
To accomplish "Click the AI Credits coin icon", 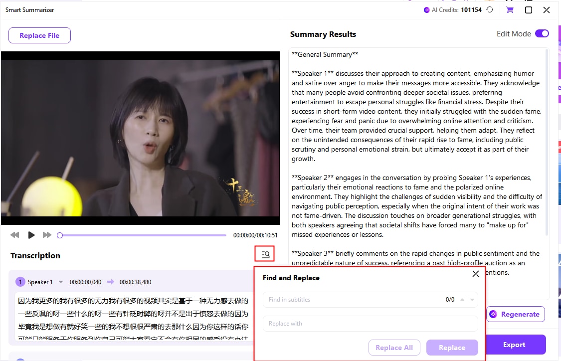I will click(x=426, y=10).
